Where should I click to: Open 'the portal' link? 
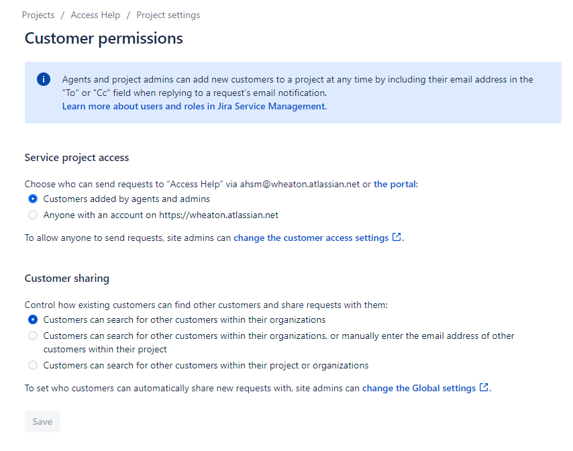(395, 184)
